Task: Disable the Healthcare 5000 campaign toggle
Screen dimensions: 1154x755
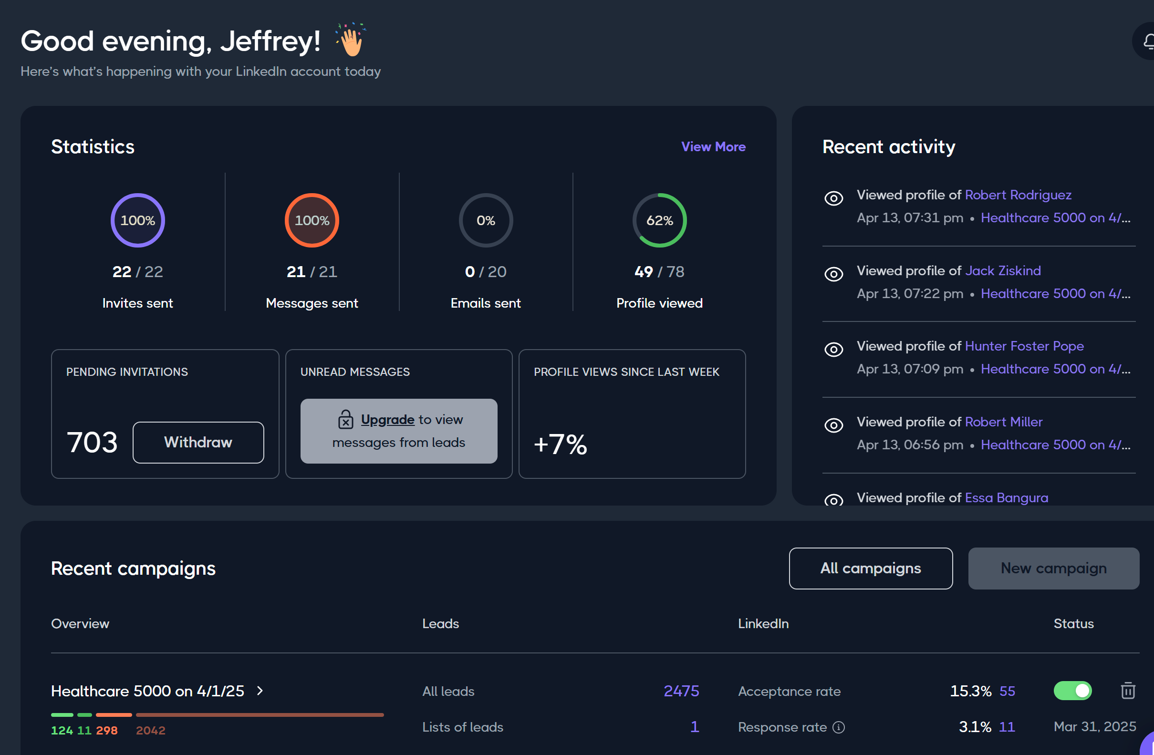Action: click(1072, 691)
